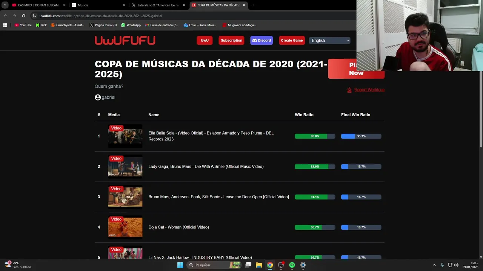Open the Chrome apps grid icon
483x271 pixels.
click(x=5, y=25)
